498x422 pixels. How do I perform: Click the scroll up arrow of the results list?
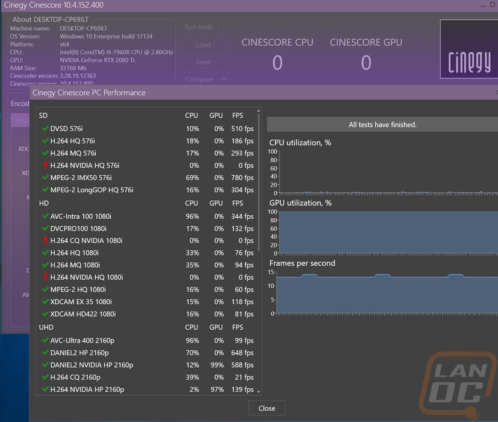click(x=258, y=111)
